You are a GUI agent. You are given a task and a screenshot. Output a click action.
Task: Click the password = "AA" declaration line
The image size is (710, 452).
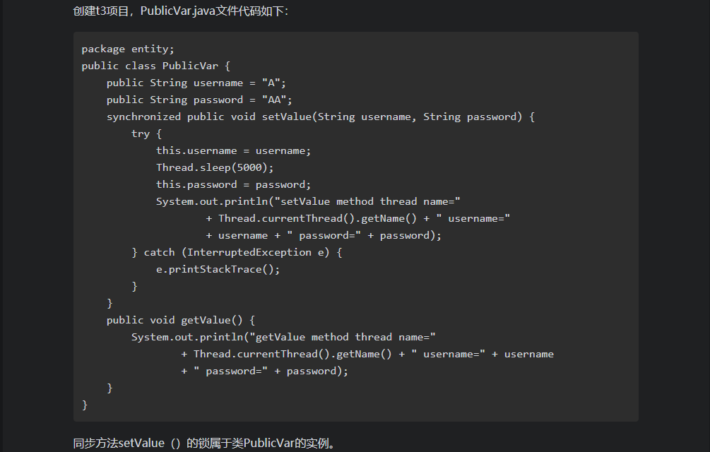coord(199,100)
